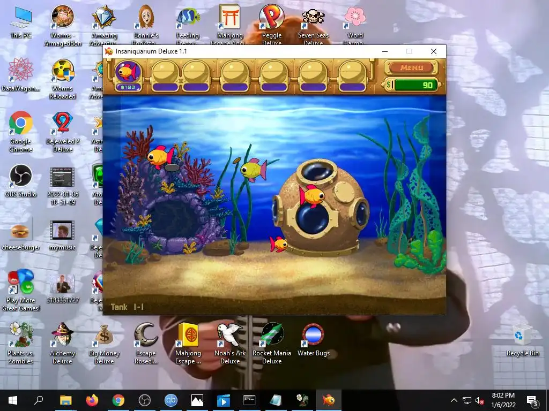Open the game's Menu button

411,67
